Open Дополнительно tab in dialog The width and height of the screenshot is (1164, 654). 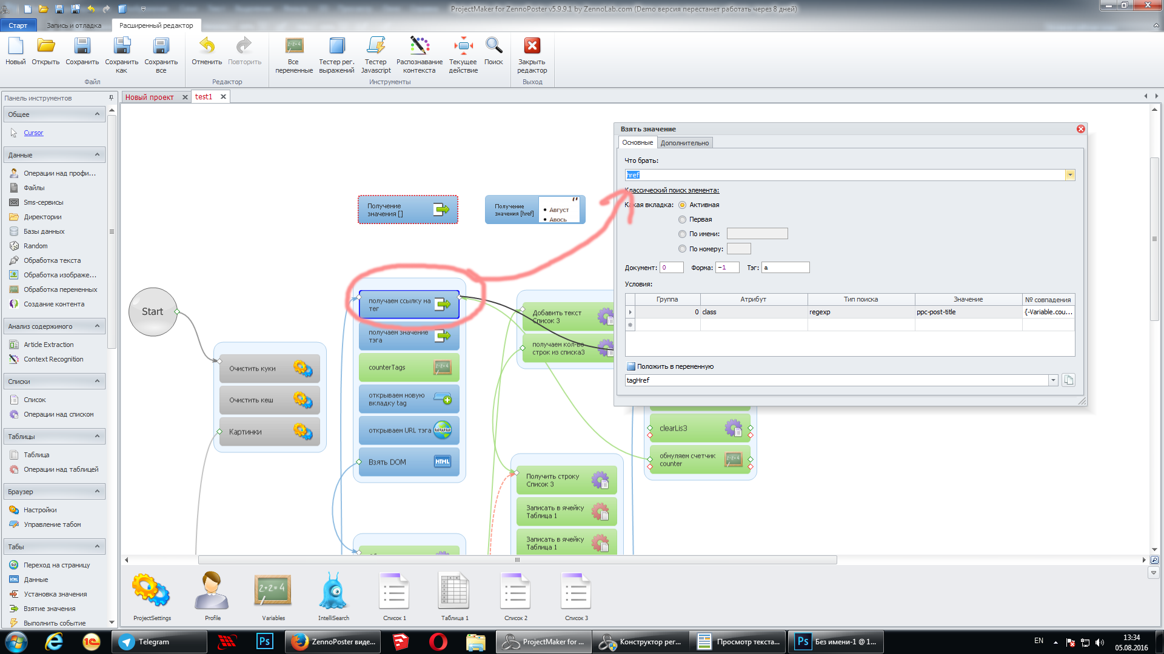tap(684, 143)
